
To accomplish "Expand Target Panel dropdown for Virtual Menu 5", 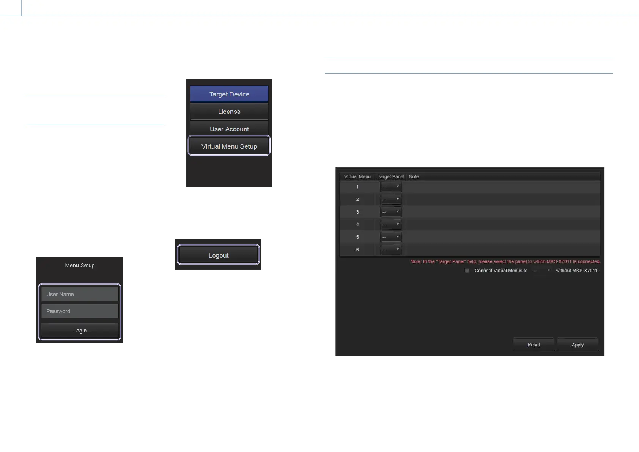I will click(391, 237).
